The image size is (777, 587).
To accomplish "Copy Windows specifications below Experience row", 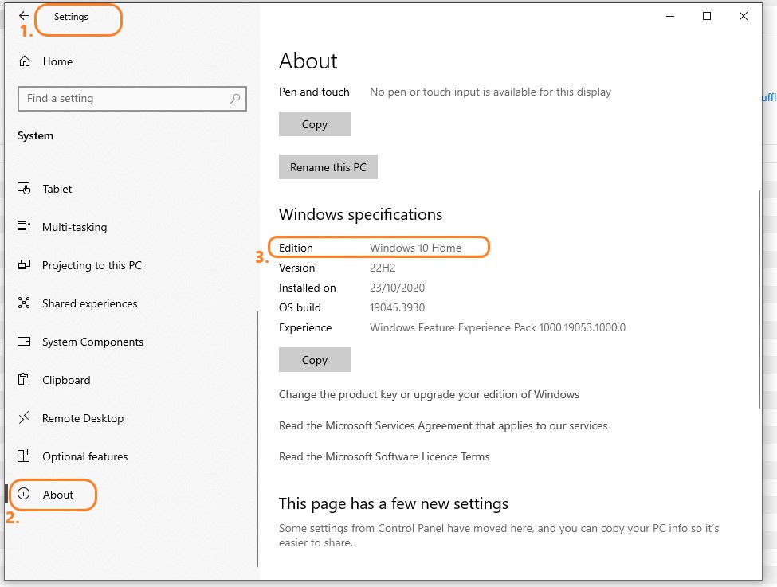I will point(315,360).
